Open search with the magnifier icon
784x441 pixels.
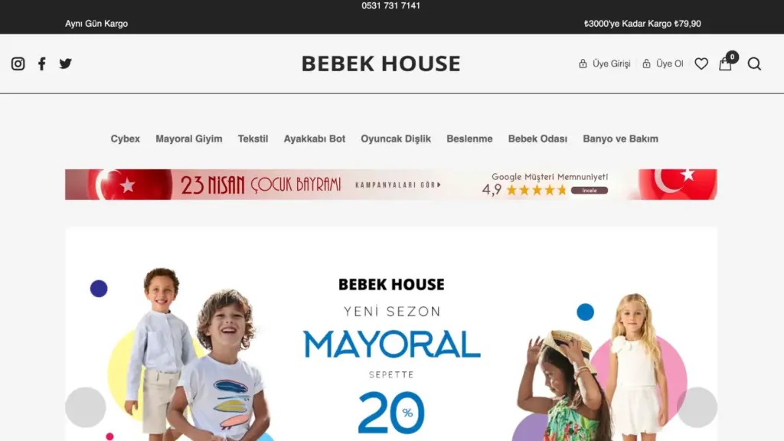click(754, 64)
